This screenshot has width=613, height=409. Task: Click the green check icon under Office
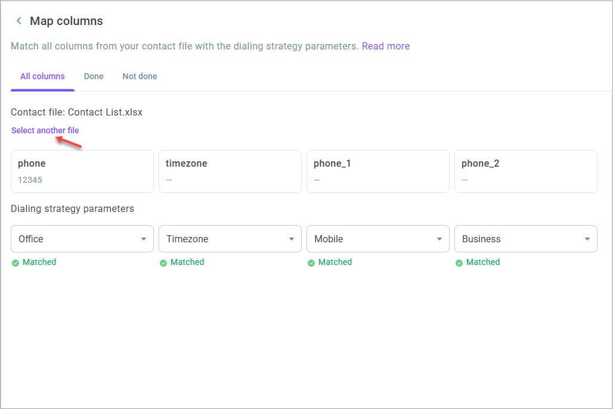click(x=16, y=263)
